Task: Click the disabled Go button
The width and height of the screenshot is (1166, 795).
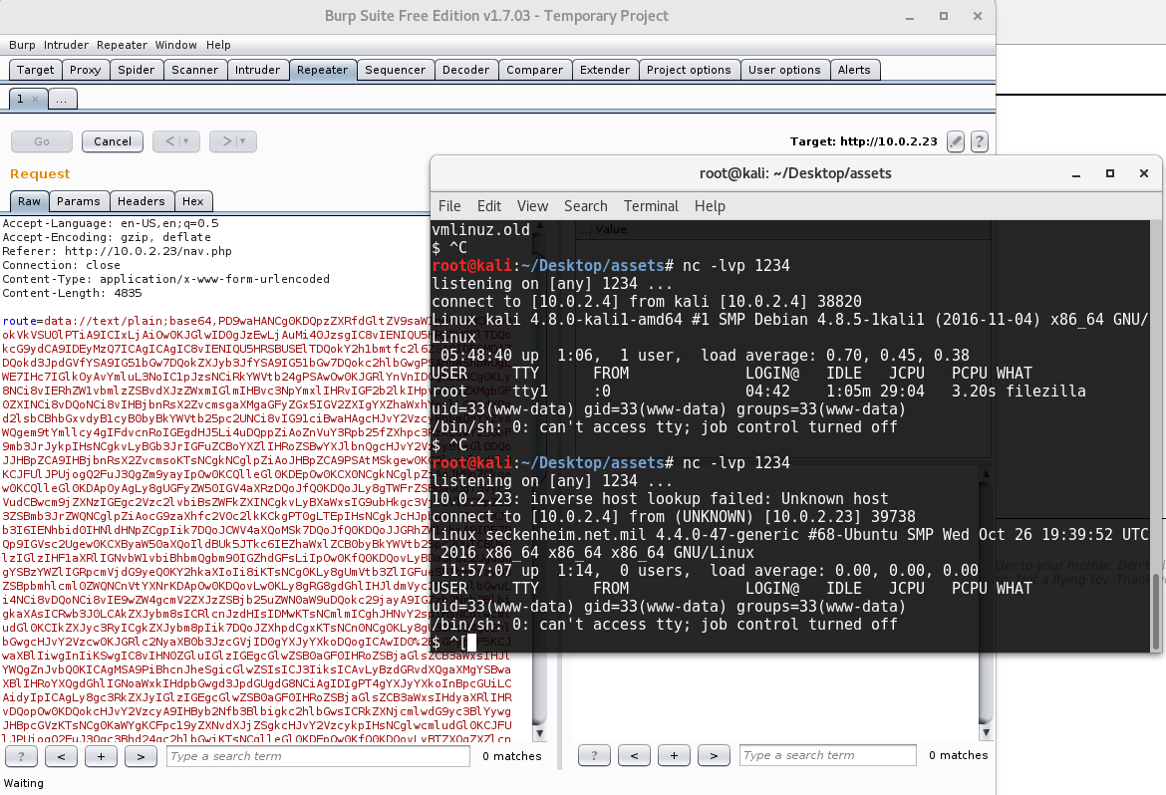Action: click(x=42, y=141)
